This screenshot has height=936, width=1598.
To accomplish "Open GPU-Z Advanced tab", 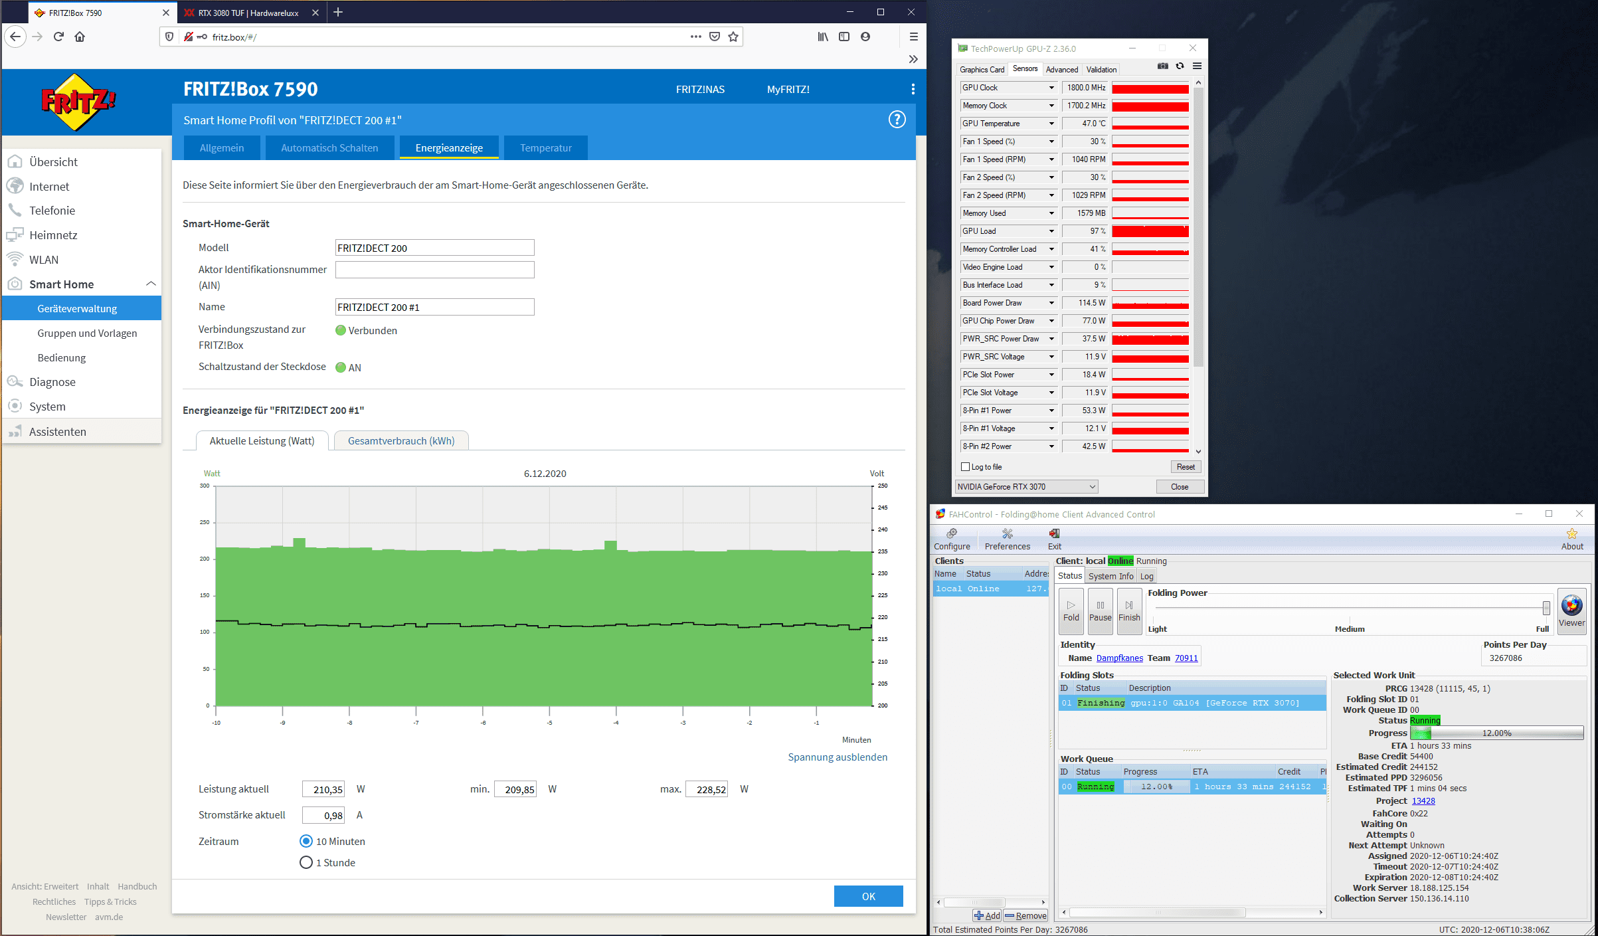I will (1061, 69).
